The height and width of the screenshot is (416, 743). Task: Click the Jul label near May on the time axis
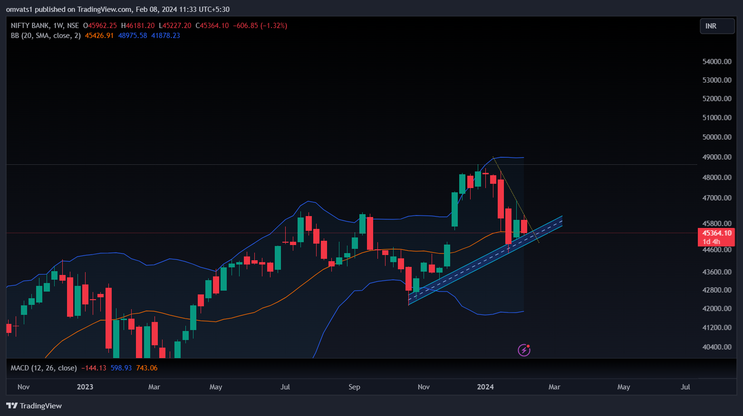tap(685, 387)
